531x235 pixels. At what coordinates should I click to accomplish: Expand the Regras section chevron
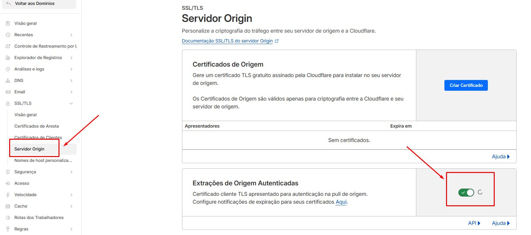point(71,229)
